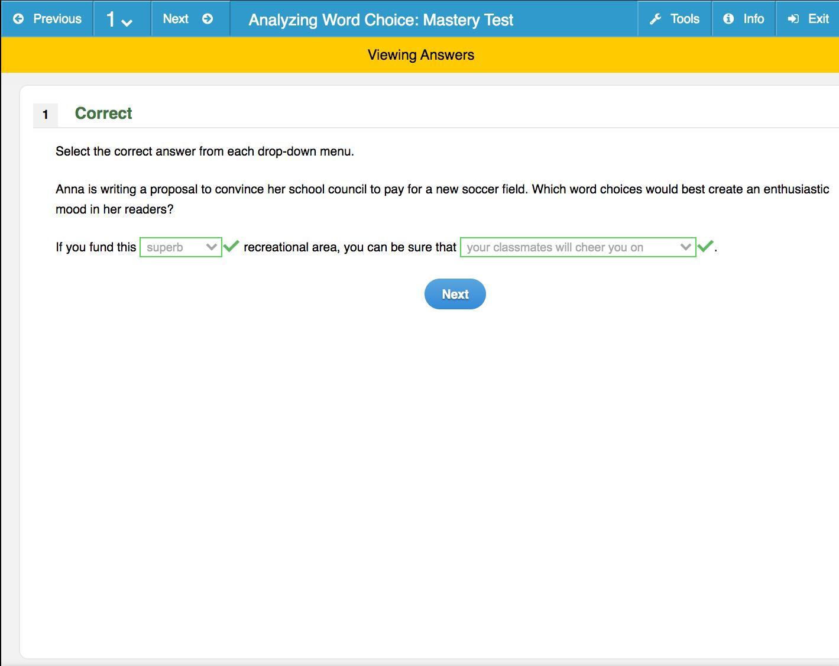Click the green checkmark after the second dropdown

705,245
